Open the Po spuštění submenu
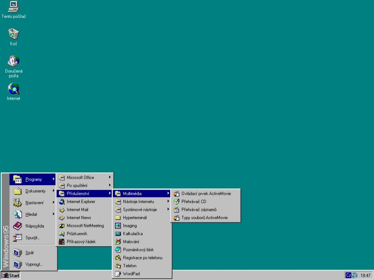This screenshot has width=374, height=280. coord(85,186)
